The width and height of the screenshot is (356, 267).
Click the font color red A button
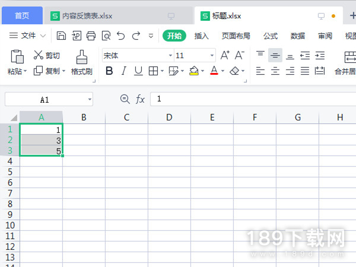point(214,71)
